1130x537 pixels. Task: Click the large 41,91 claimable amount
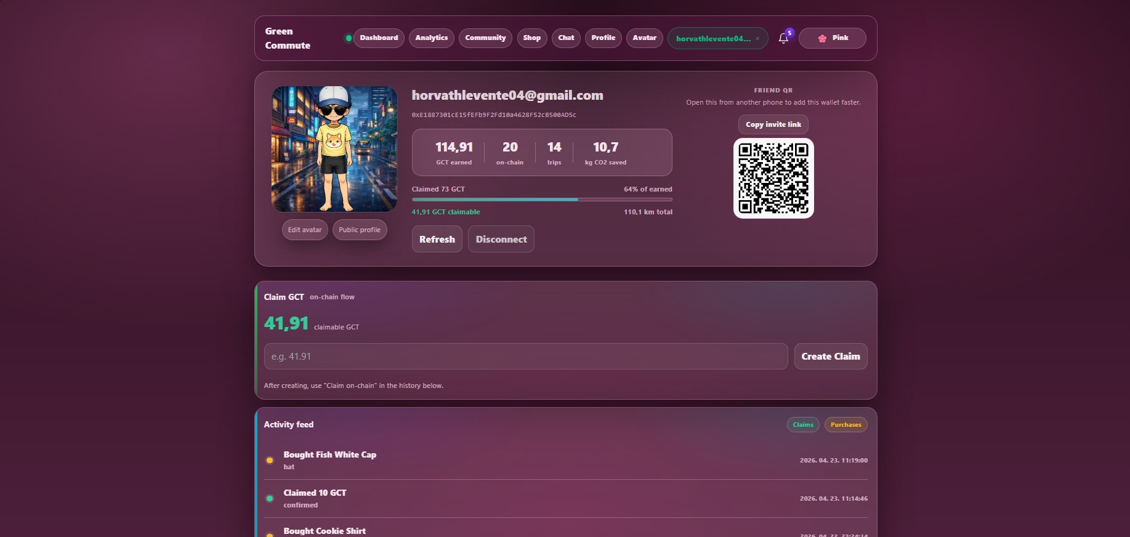[286, 323]
